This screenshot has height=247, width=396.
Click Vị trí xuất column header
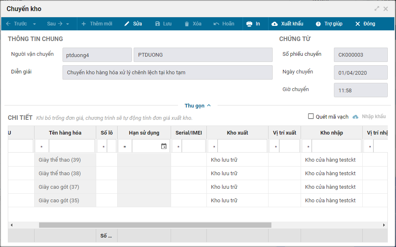(x=285, y=133)
